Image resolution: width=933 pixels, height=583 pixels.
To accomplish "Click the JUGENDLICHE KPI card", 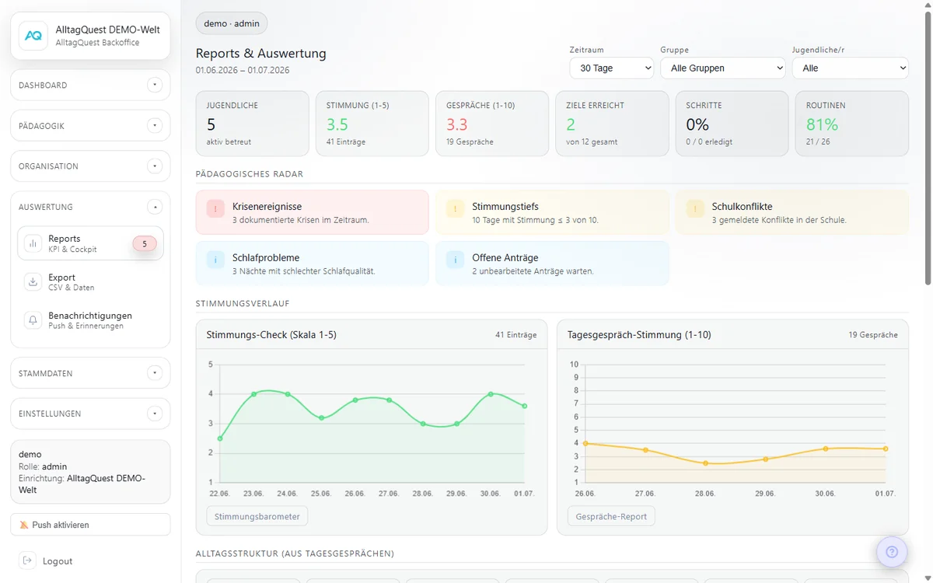I will (252, 124).
